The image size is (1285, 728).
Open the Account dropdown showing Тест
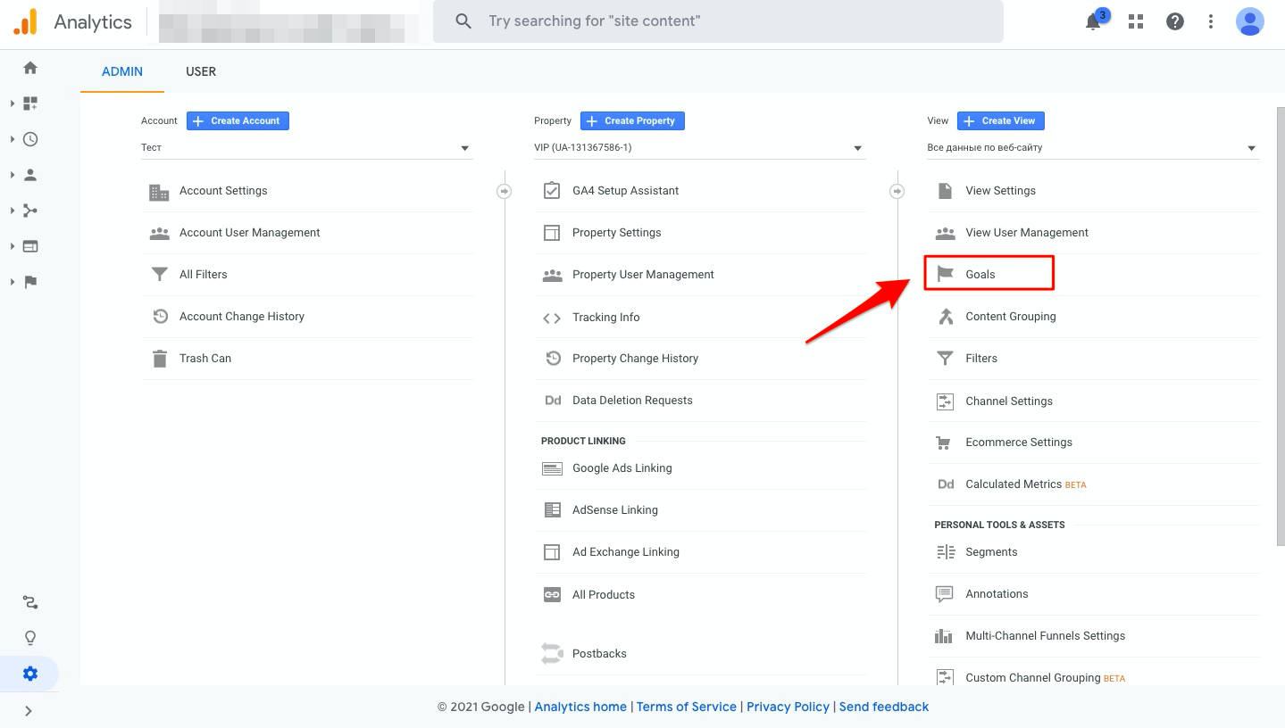[306, 148]
